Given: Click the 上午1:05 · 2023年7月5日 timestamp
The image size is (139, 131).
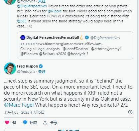Looking at the screenshot, I should [24, 112].
